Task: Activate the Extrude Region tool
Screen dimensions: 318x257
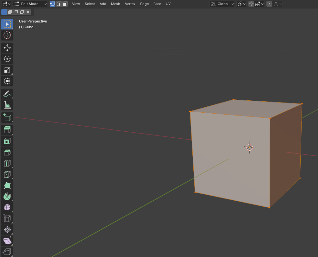Action: click(x=7, y=129)
